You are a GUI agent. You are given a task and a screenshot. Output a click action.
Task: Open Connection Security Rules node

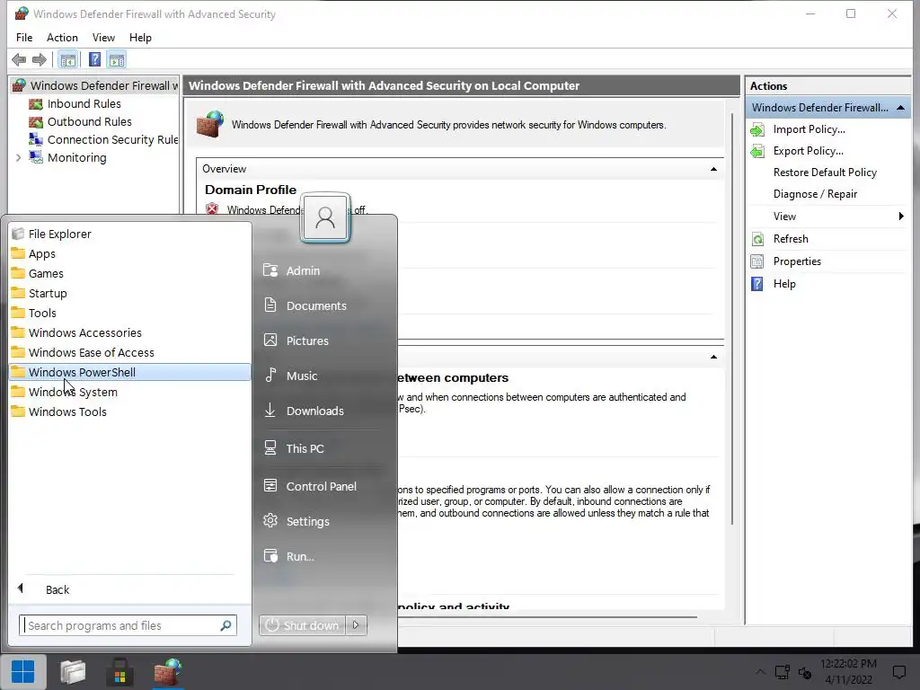pos(103,139)
